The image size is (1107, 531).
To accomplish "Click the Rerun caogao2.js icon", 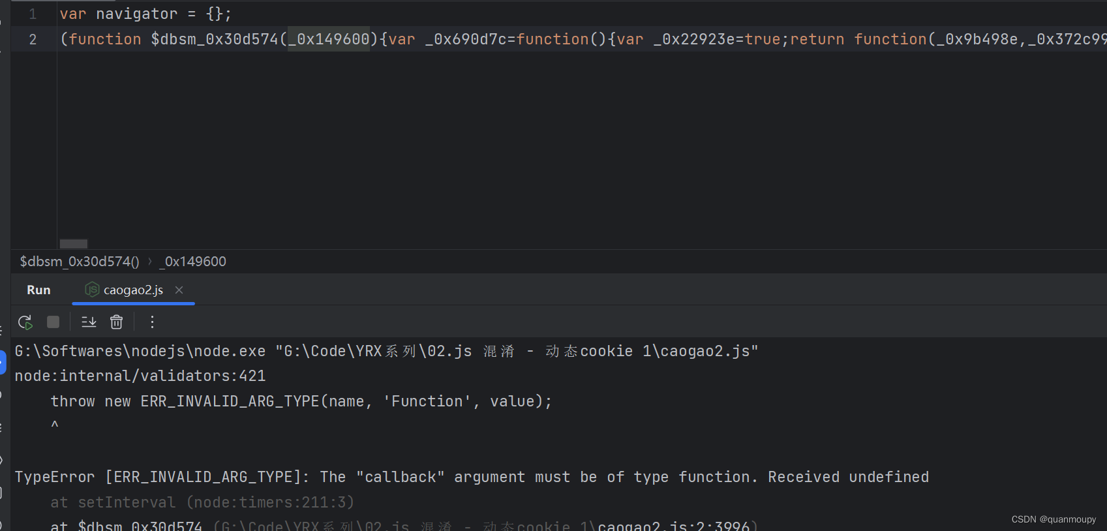I will point(25,322).
